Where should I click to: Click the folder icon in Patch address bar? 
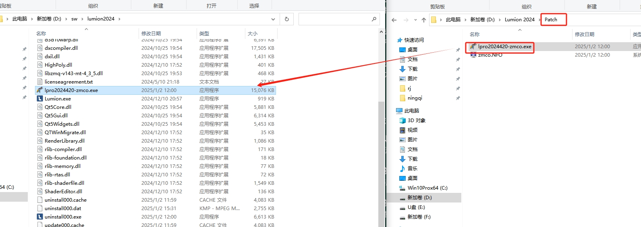click(434, 19)
